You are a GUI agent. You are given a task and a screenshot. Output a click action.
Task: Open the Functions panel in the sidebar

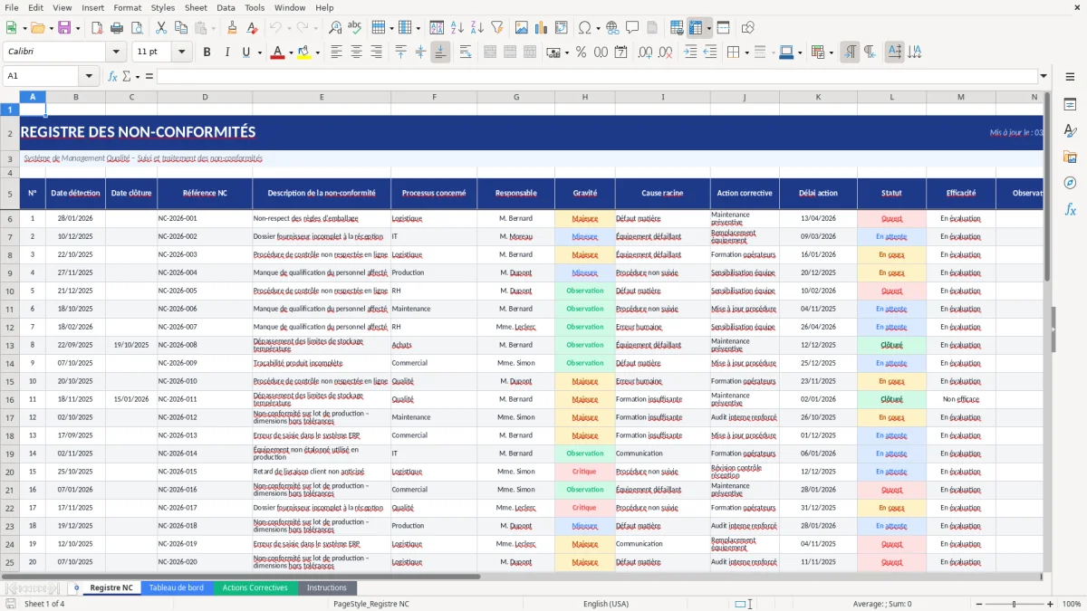(1071, 209)
